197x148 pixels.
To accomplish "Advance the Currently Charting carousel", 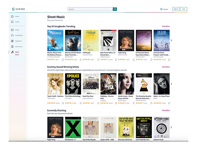I will (171, 127).
